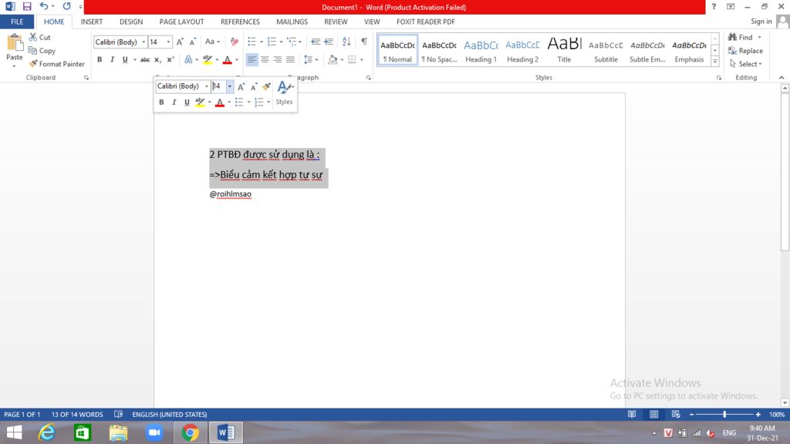
Task: Open the FILE tab
Action: coord(17,22)
